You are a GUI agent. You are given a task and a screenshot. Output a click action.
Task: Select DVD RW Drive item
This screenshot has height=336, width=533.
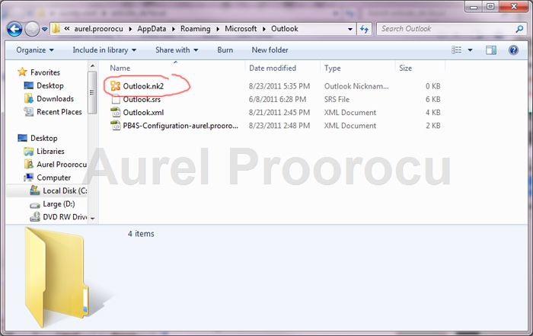(65, 217)
